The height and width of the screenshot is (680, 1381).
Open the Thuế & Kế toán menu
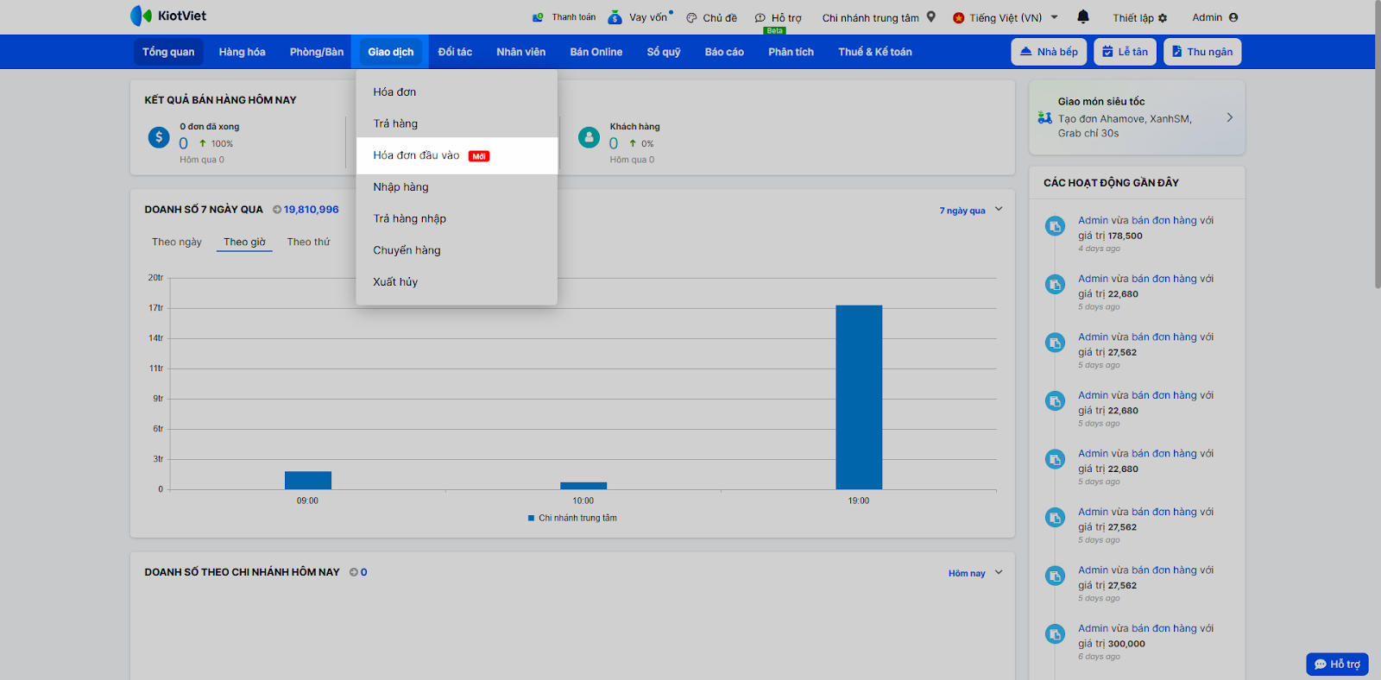(x=875, y=52)
